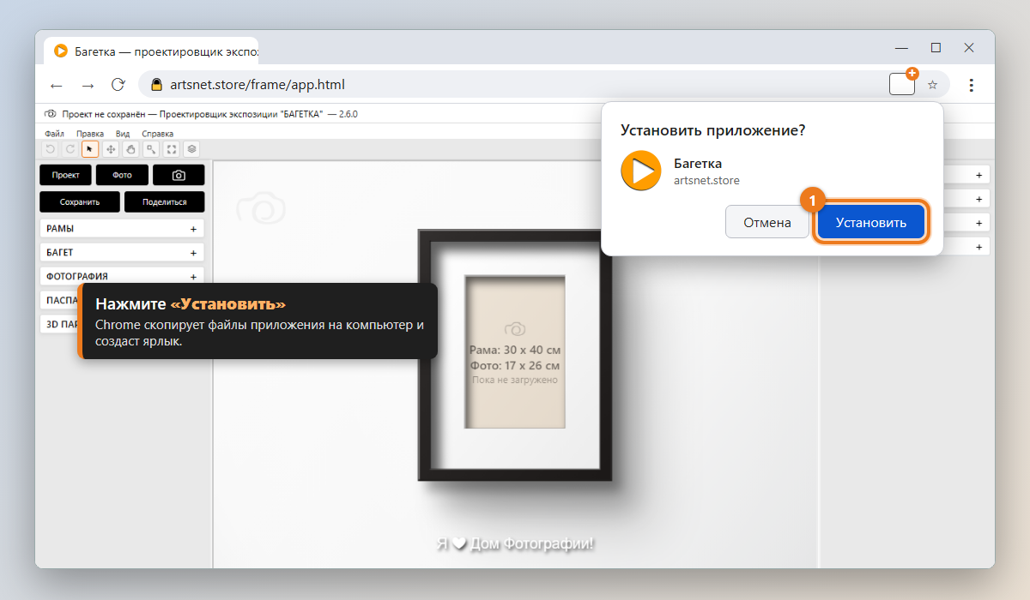The width and height of the screenshot is (1030, 600).
Task: Click the Сохранить button
Action: 80,202
